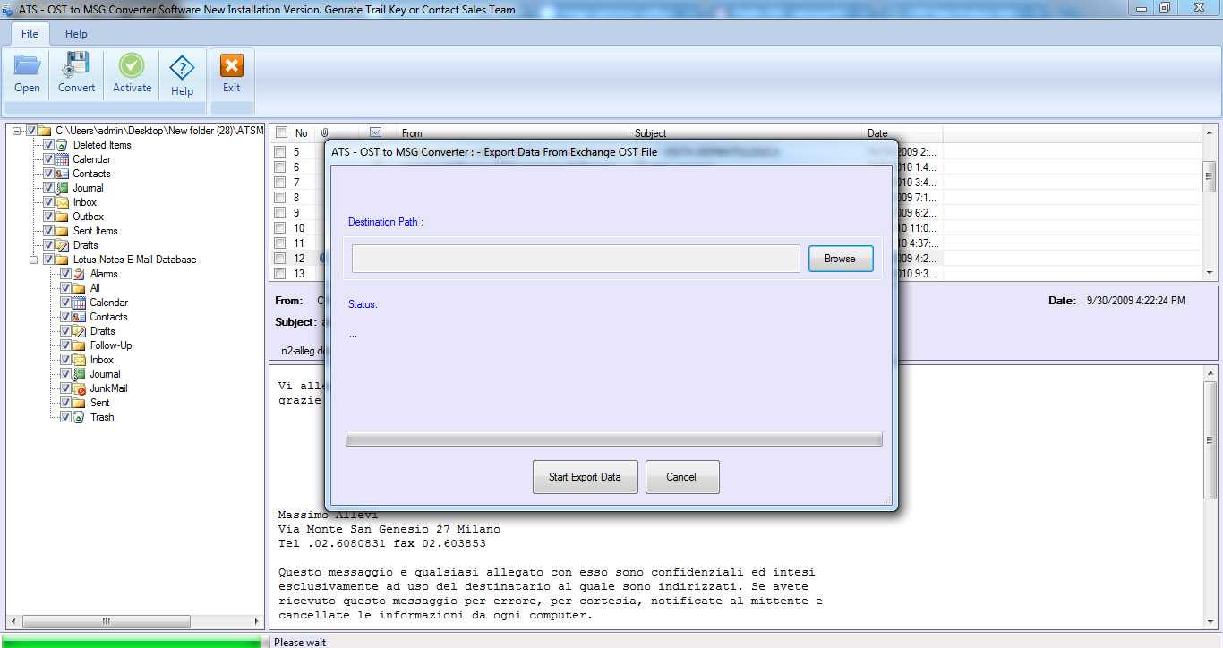Check the checkbox for message row 5
The height and width of the screenshot is (648, 1223).
280,152
